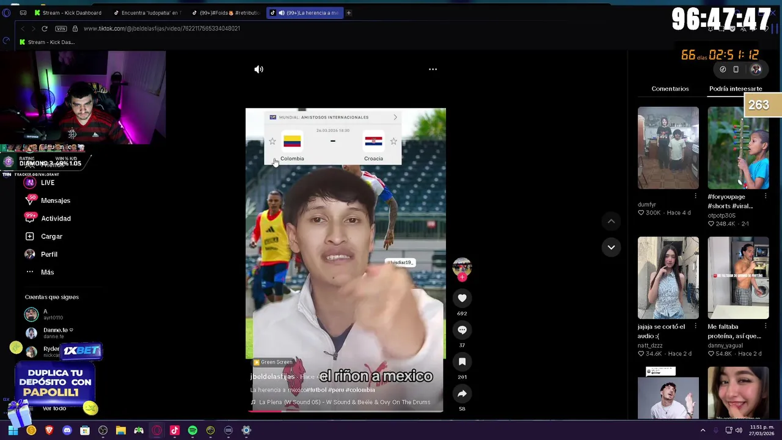Reload the page with refresh icon
The image size is (782, 440).
[x=45, y=29]
